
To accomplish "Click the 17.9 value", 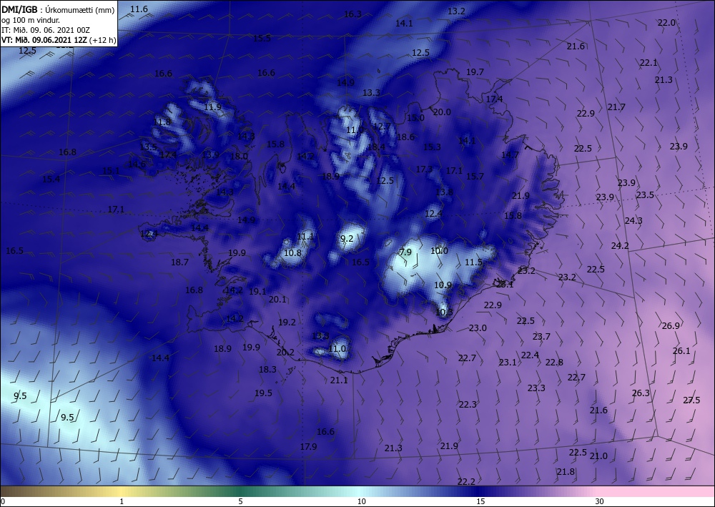I will (308, 447).
